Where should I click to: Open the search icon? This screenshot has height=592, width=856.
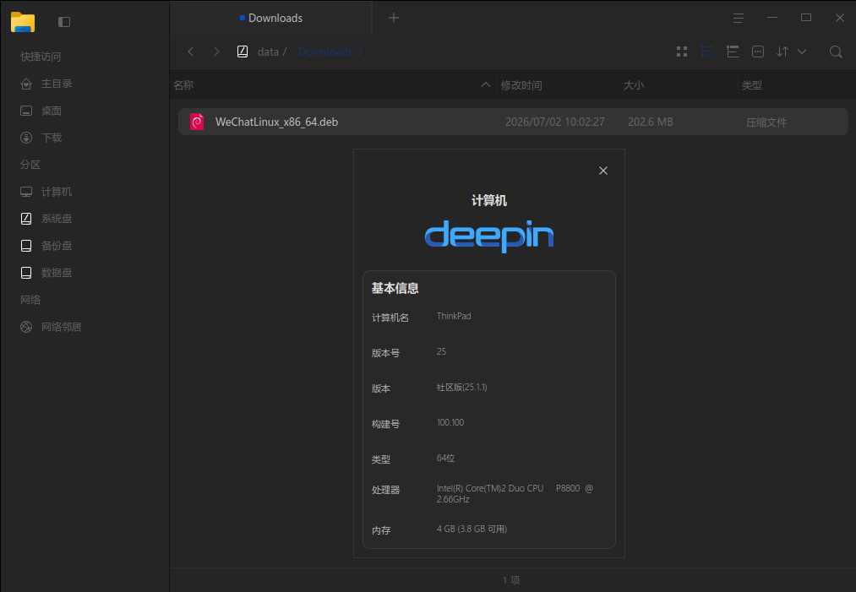point(835,52)
